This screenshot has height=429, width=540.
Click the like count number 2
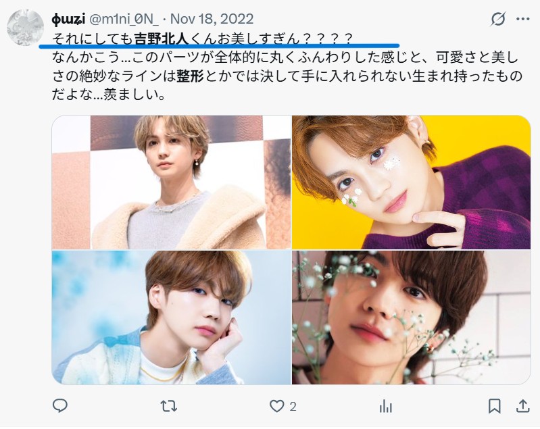(293, 407)
